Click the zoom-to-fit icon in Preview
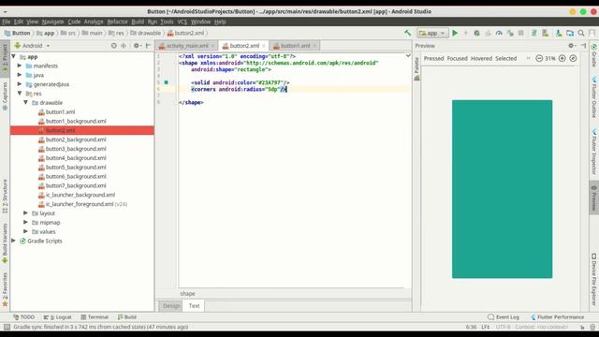Screen dimensions: 599x337 (x=573, y=58)
